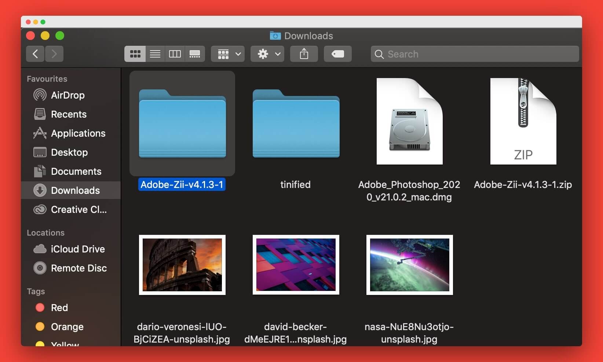
Task: Open Applications in the sidebar
Action: pyautogui.click(x=71, y=133)
